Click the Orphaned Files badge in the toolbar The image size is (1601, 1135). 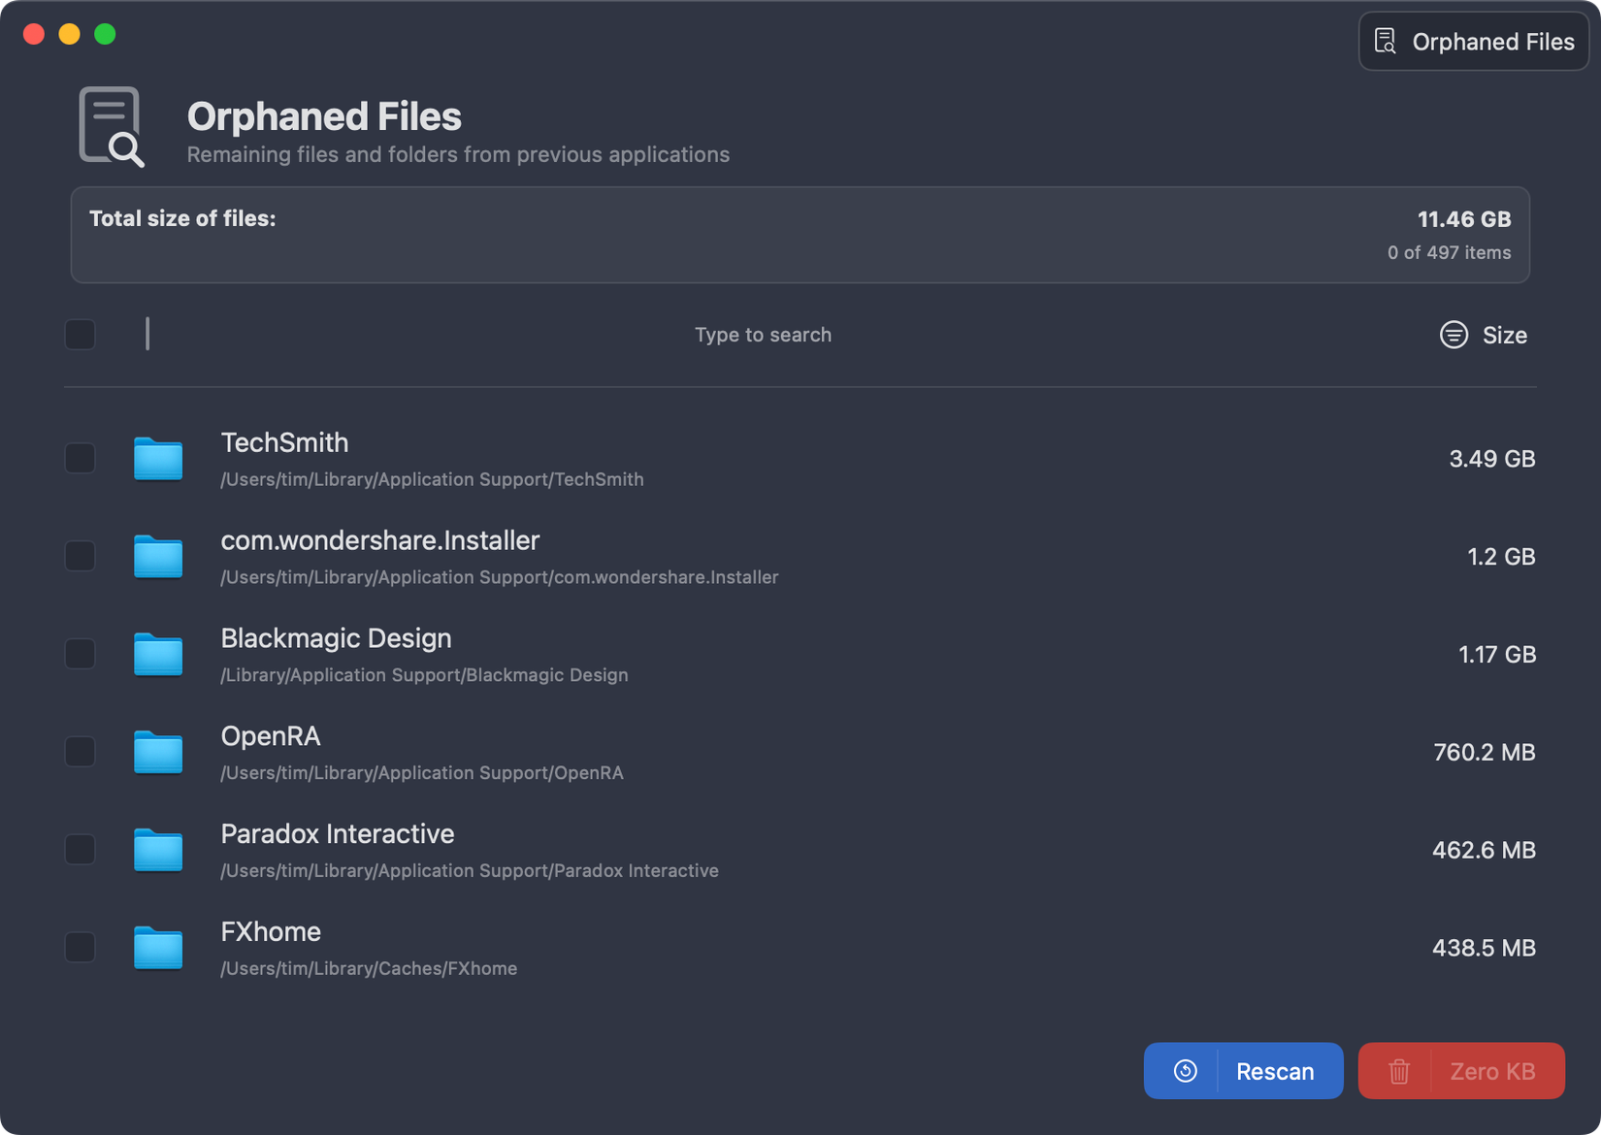(1472, 41)
